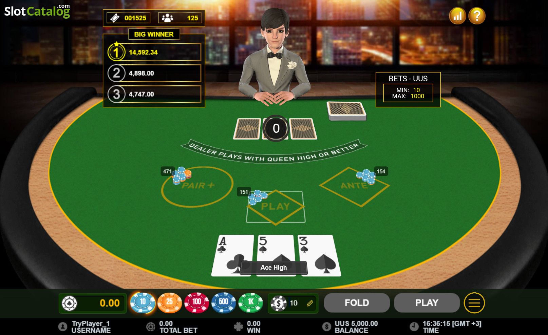Viewport: 548px width, 335px height.
Task: Click the FOLD button
Action: 357,303
